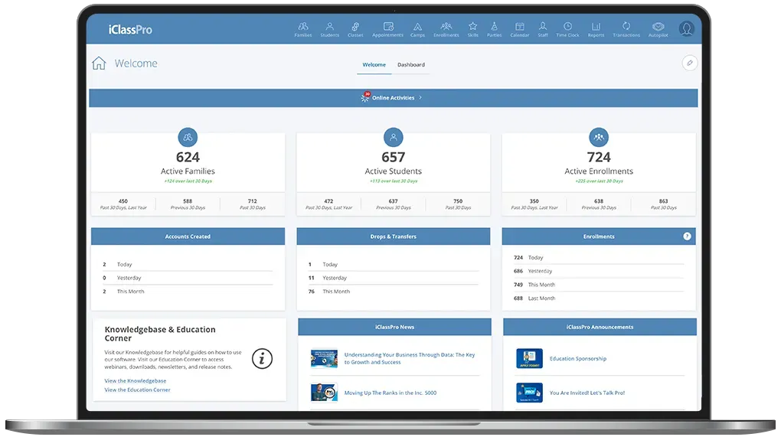Viewport: 781px width, 437px height.
Task: Open the Camps section
Action: click(417, 29)
